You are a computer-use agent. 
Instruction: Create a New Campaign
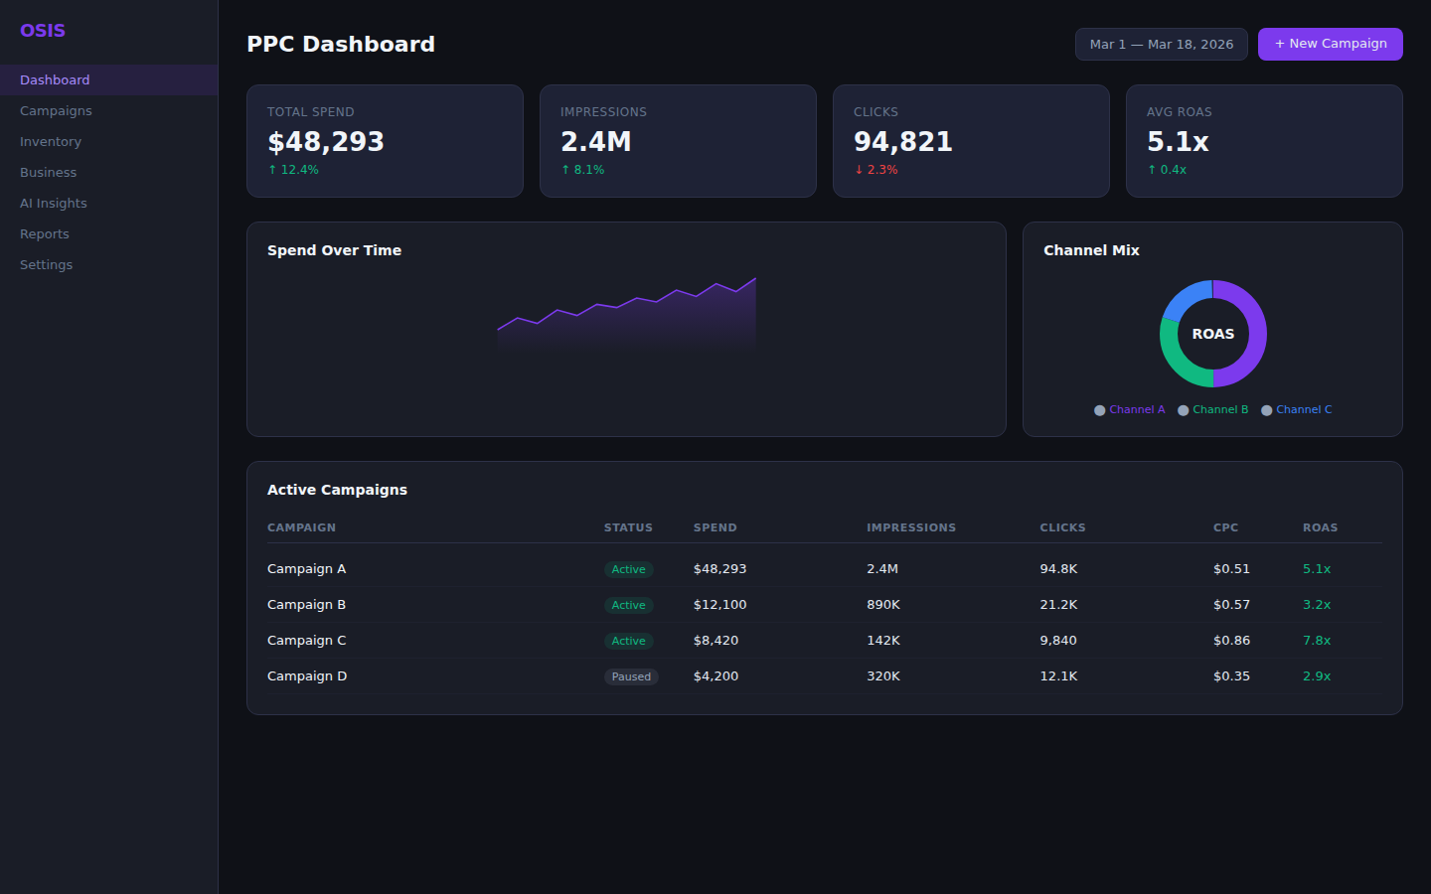pos(1330,44)
